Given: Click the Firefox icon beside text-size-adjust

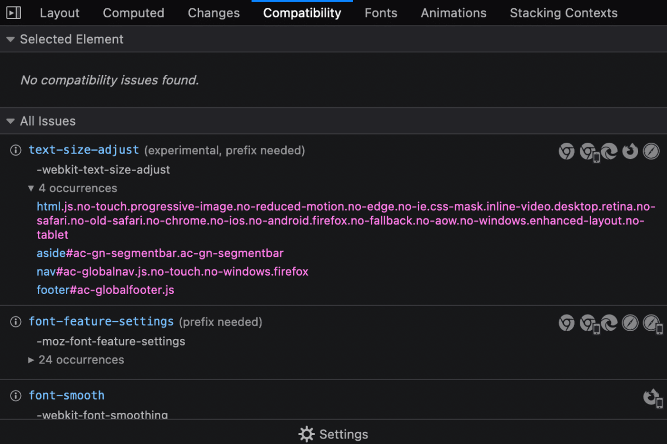Looking at the screenshot, I should tap(630, 151).
